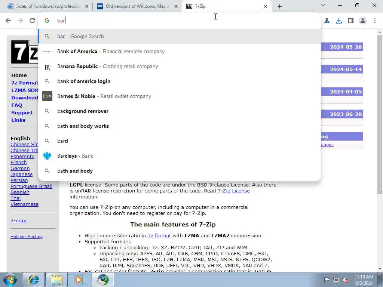Click the Google logo in the address bar
Image resolution: width=383 pixels, height=287 pixels.
pyautogui.click(x=47, y=21)
